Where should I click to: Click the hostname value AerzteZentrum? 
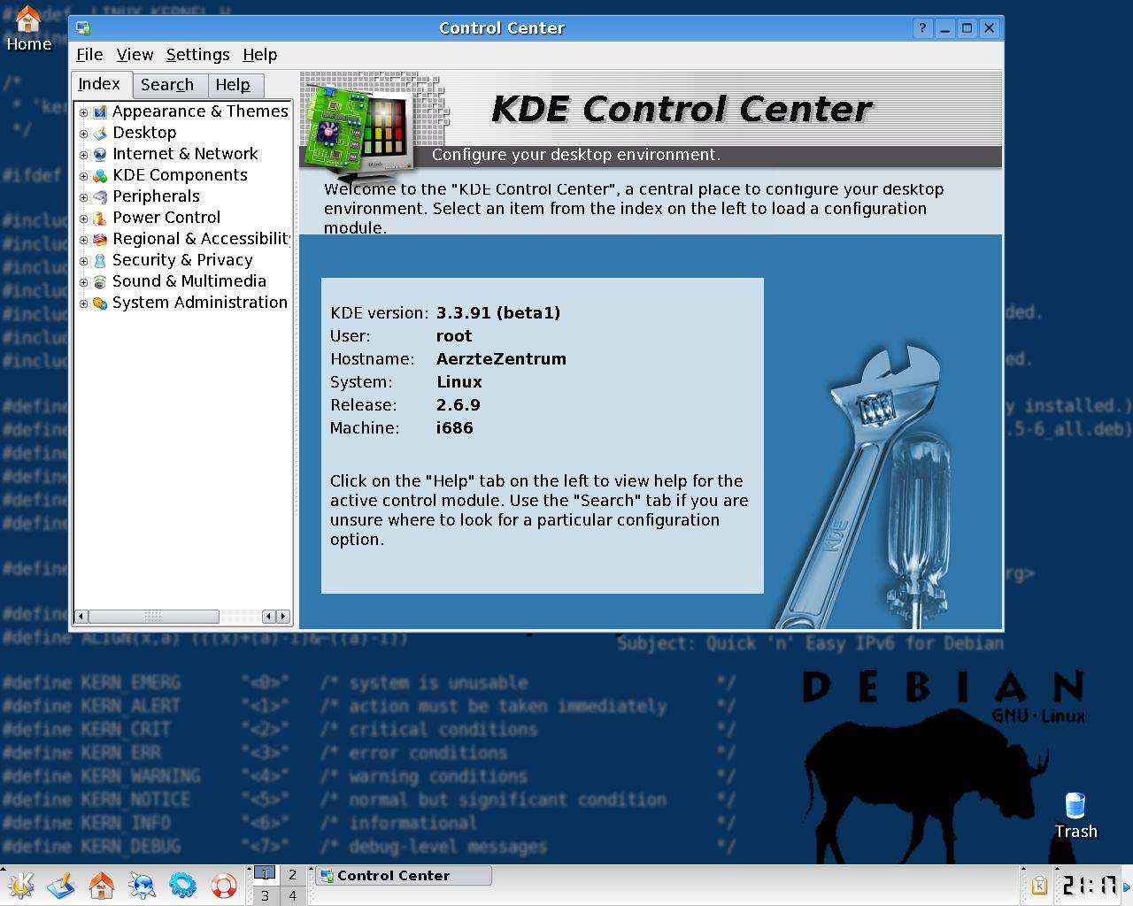(501, 359)
